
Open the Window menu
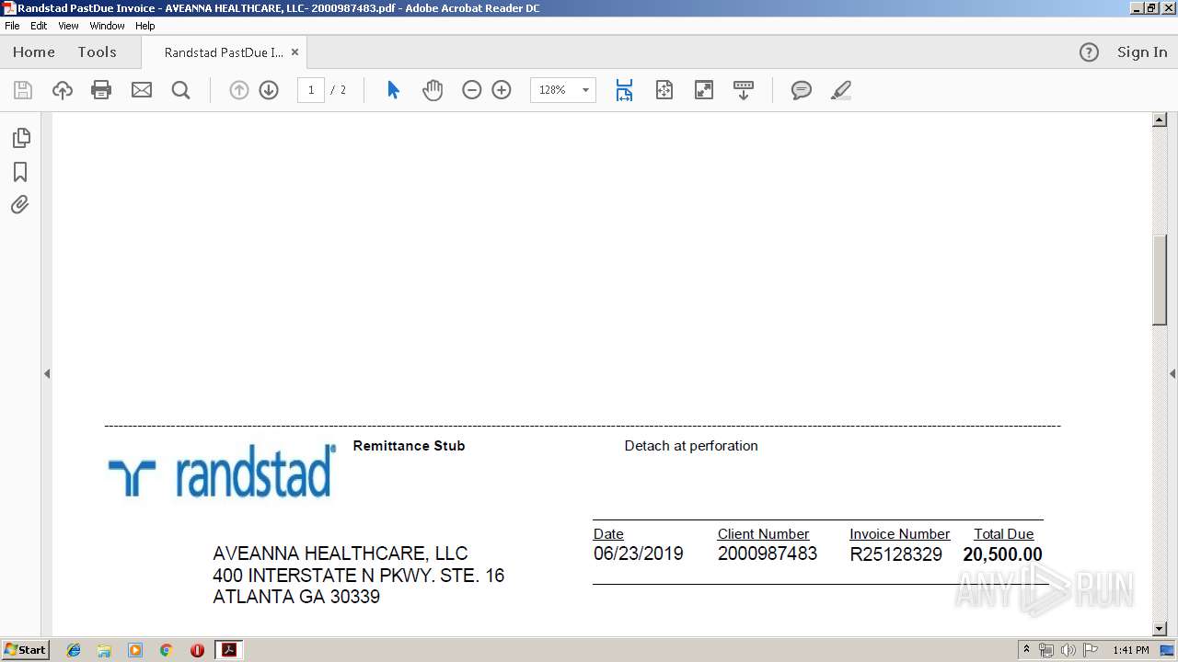point(107,26)
